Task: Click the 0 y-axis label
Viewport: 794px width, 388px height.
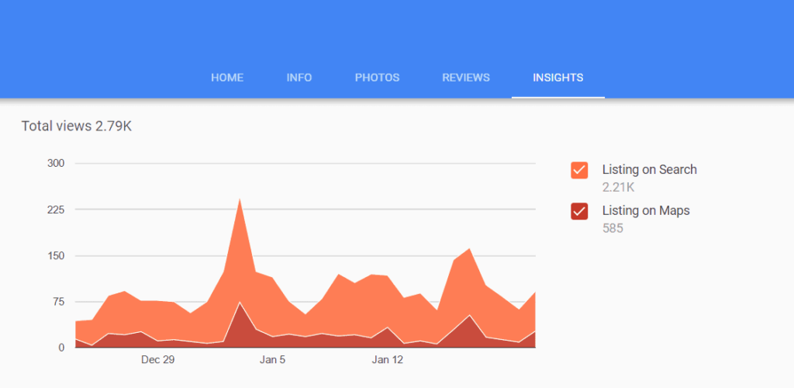Action: pos(61,348)
